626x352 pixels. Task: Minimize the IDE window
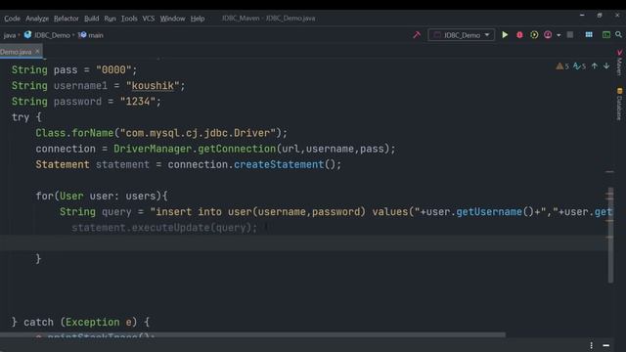coord(582,15)
